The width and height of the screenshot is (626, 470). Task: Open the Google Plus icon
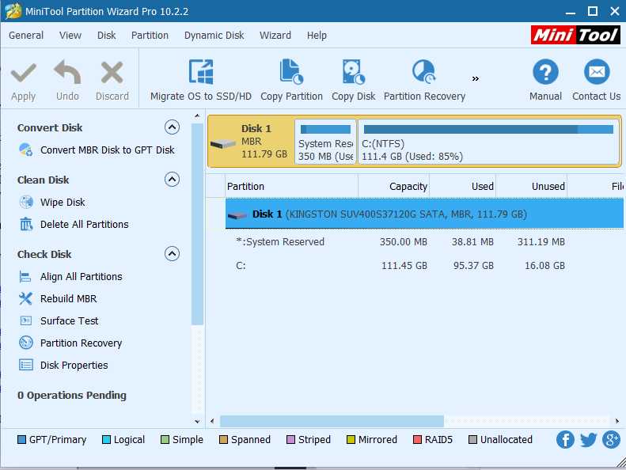tap(611, 440)
